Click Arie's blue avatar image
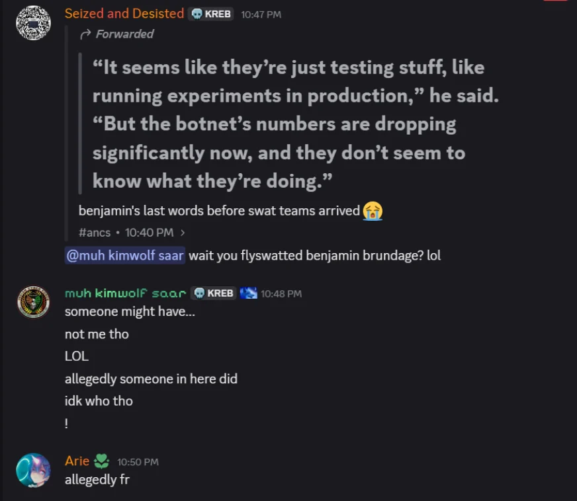Viewport: 577px width, 501px height. coord(32,470)
